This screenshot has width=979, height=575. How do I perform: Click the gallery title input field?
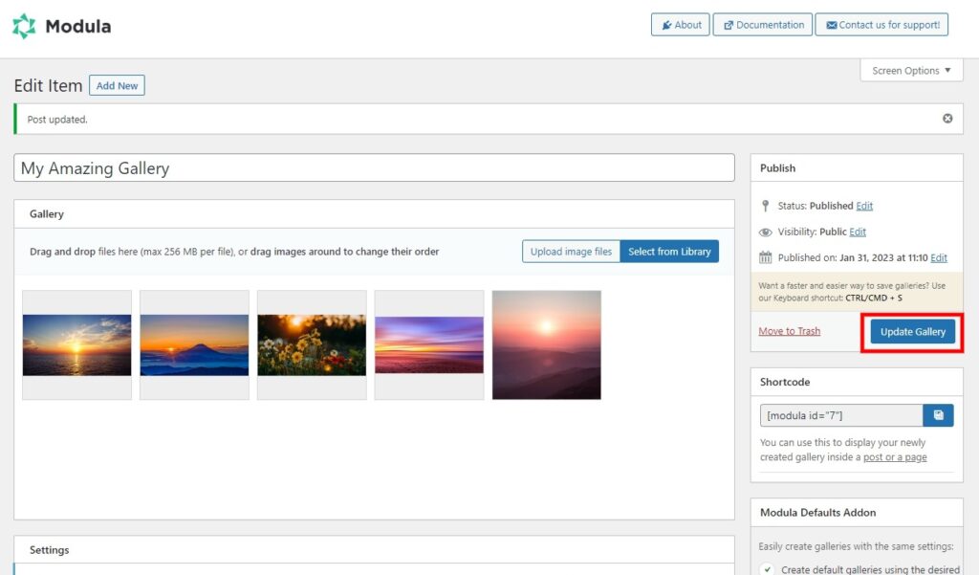(x=374, y=168)
